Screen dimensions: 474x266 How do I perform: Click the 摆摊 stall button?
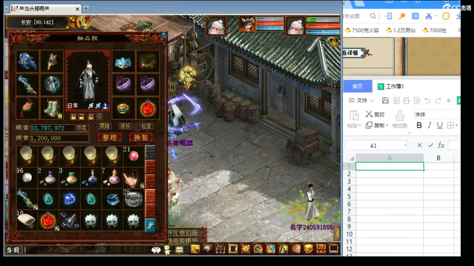coord(105,126)
